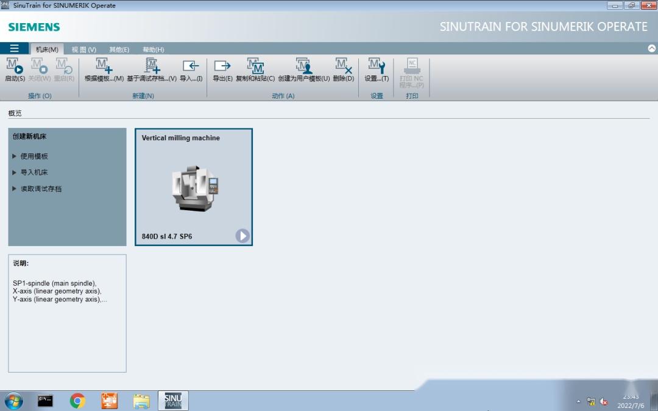Click the window title bar app icon
Screen dimensions: 658x411
coord(5,5)
